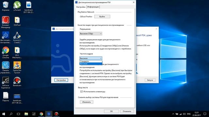209x117 pixels.
Task: Open the network tray icon
Action: tap(181, 114)
